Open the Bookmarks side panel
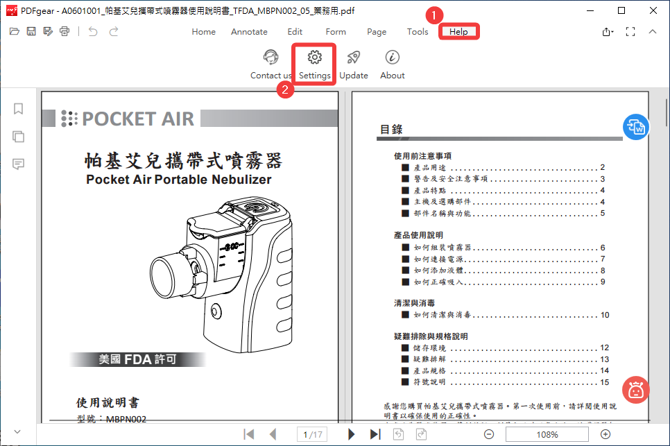Viewport: 670px width, 446px height. click(x=18, y=109)
